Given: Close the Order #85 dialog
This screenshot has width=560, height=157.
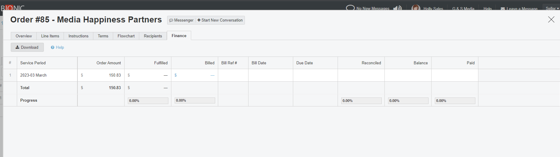Looking at the screenshot, I should [x=551, y=20].
